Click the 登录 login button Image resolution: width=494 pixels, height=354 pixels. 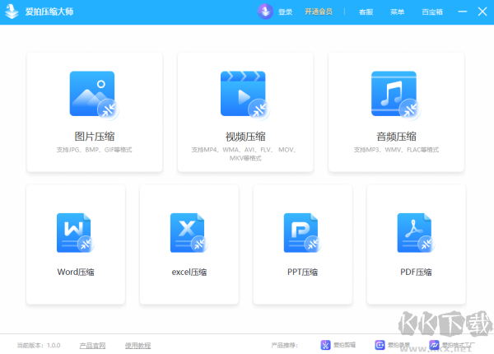(x=286, y=12)
